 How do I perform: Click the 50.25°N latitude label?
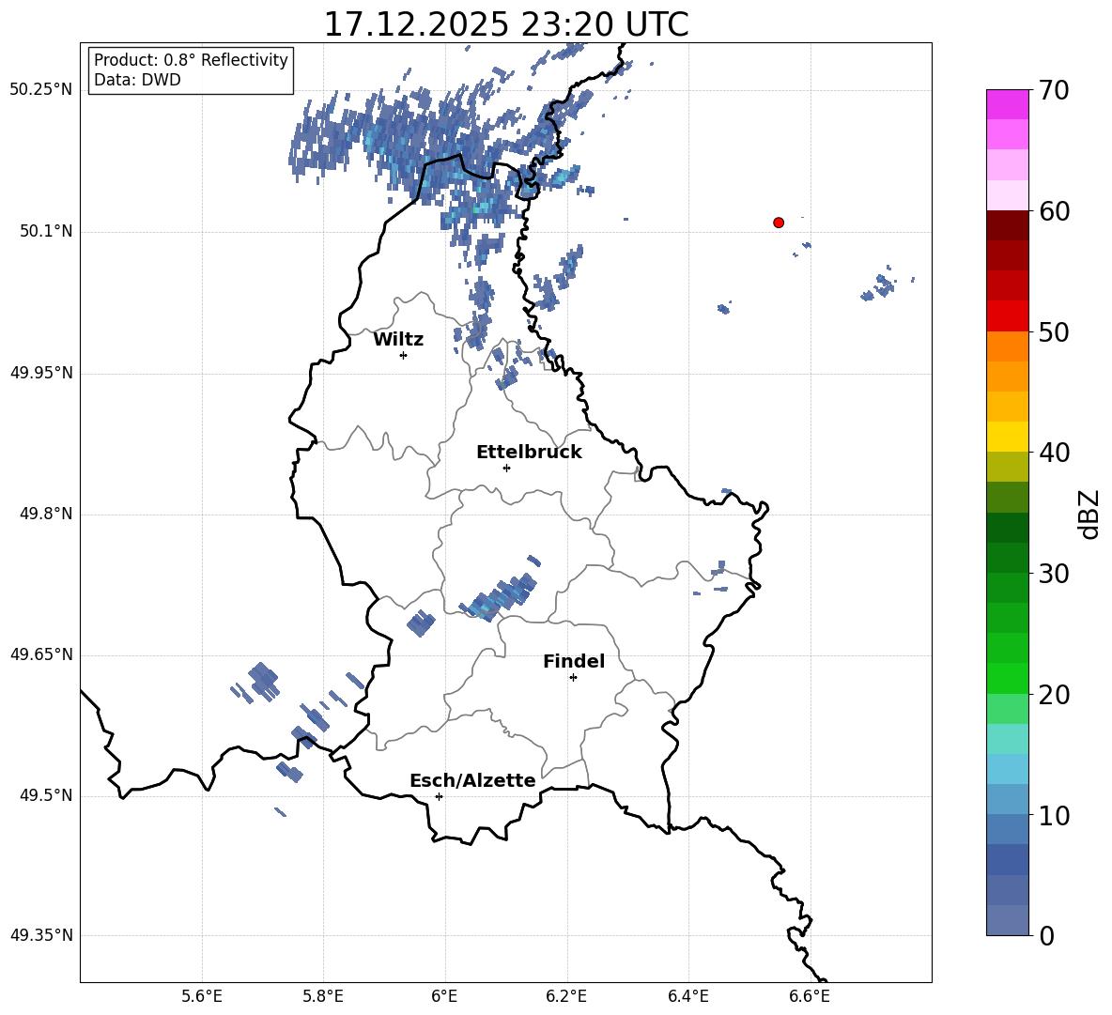[x=41, y=90]
